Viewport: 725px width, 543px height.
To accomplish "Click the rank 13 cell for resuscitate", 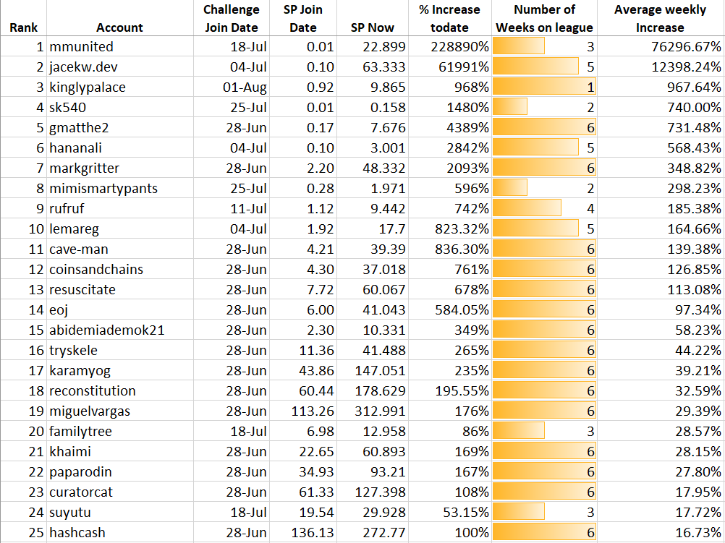I will (23, 289).
